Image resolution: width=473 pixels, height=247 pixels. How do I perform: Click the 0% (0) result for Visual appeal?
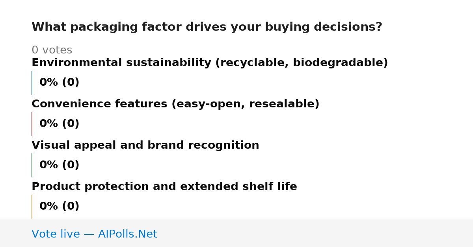coord(60,165)
